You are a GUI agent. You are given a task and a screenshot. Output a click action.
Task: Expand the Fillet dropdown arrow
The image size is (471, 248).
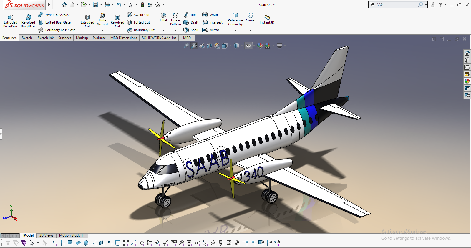point(163,31)
